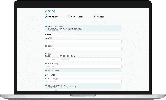Screen dimensions: 166x100
Task: Click the 必須 badge next to 法人名
Action: click(x=51, y=38)
